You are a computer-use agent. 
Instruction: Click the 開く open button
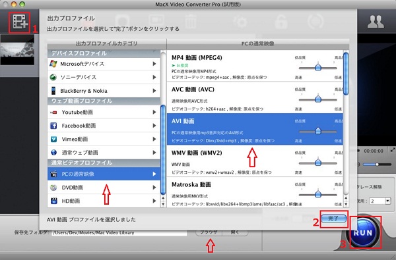click(x=235, y=232)
